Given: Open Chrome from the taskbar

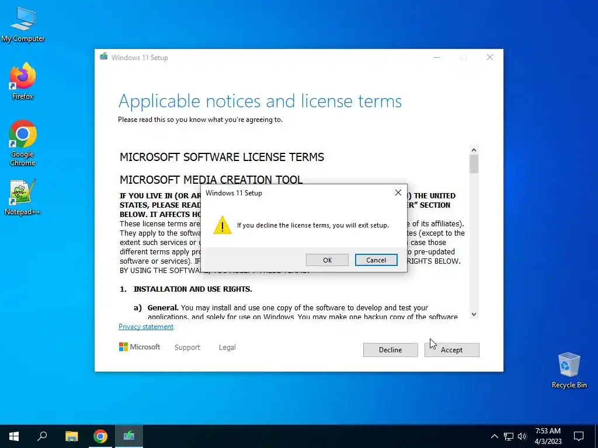Looking at the screenshot, I should pos(100,436).
